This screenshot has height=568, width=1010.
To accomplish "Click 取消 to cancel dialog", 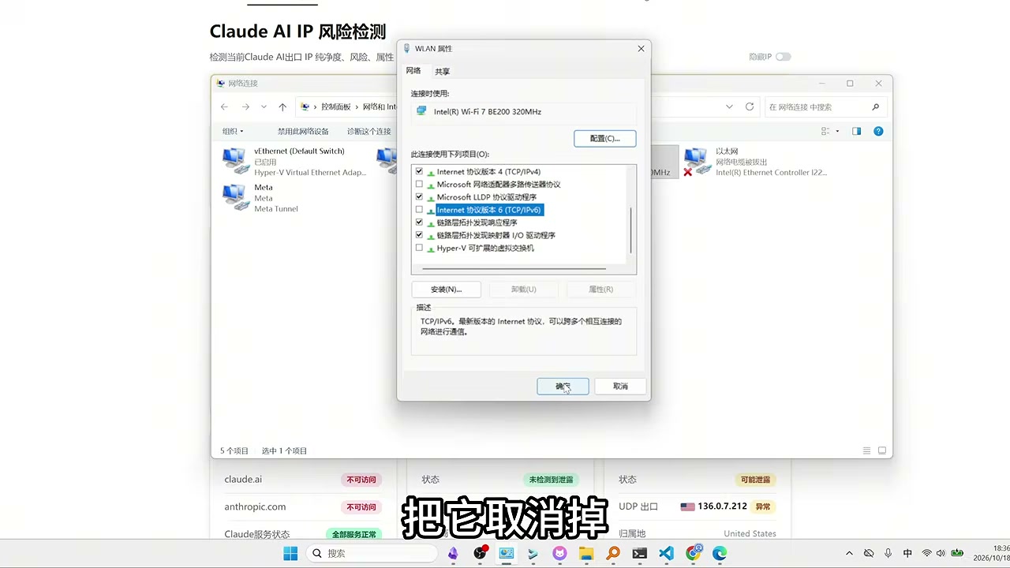I will (621, 387).
